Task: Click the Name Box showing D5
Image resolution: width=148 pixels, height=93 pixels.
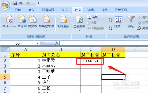Action: tap(18, 43)
